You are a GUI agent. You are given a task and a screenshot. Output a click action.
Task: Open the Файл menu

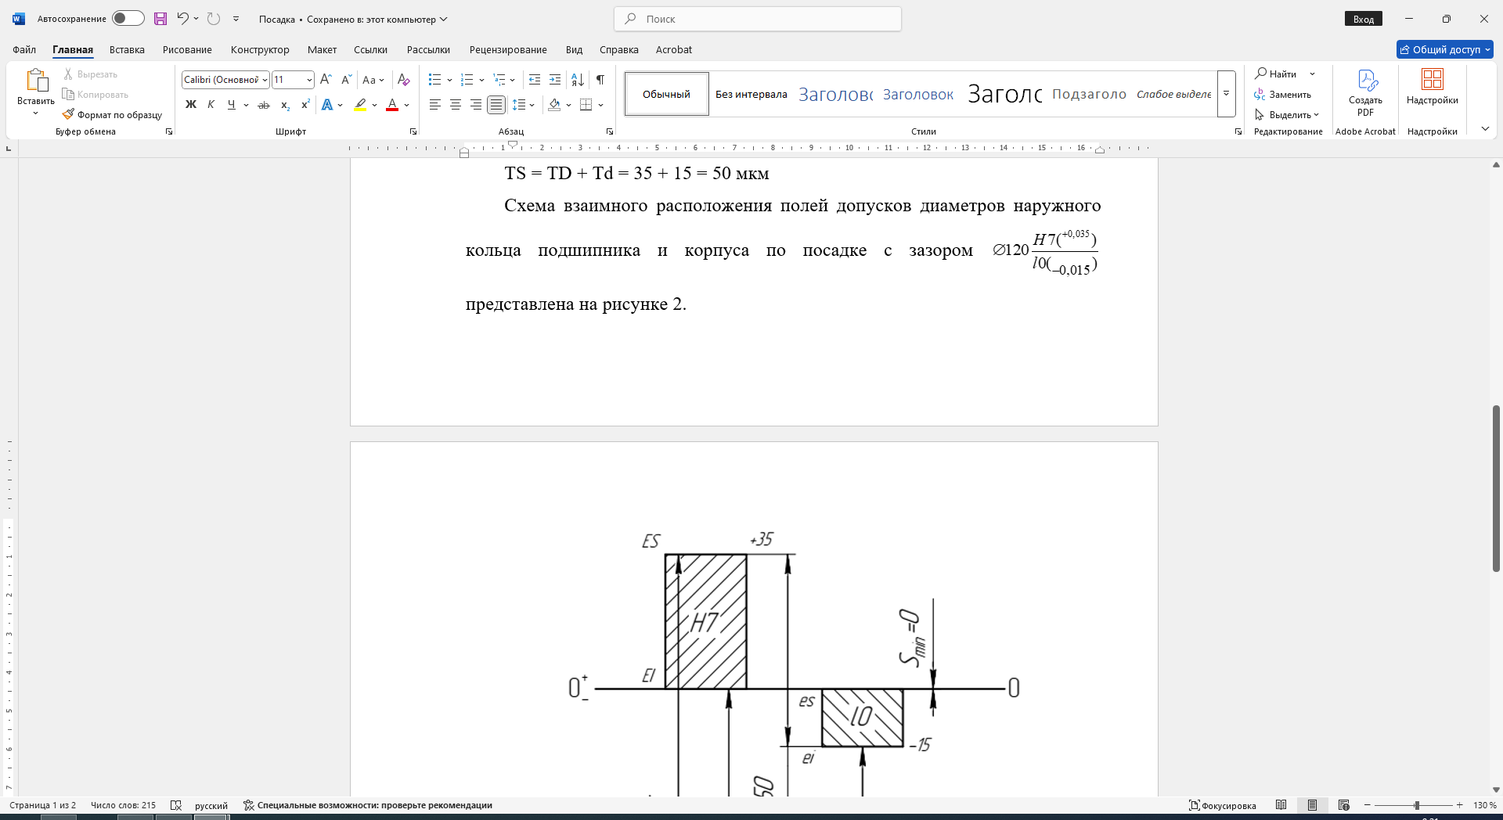(x=24, y=49)
